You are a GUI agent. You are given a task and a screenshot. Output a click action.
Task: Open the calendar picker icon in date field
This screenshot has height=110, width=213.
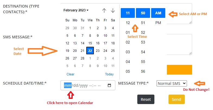point(109,85)
